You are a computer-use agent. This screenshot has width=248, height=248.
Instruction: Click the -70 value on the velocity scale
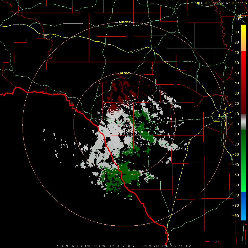(236, 195)
